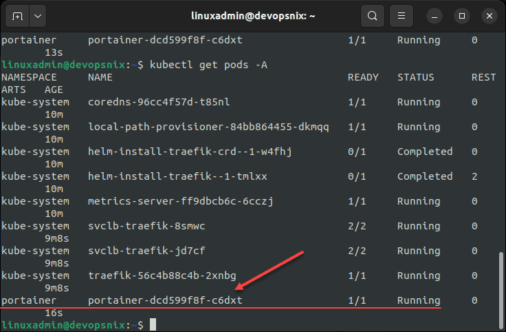Select pod name metrics-server-ff9dbcb6c-6cczj
506x332 pixels.
click(181, 201)
